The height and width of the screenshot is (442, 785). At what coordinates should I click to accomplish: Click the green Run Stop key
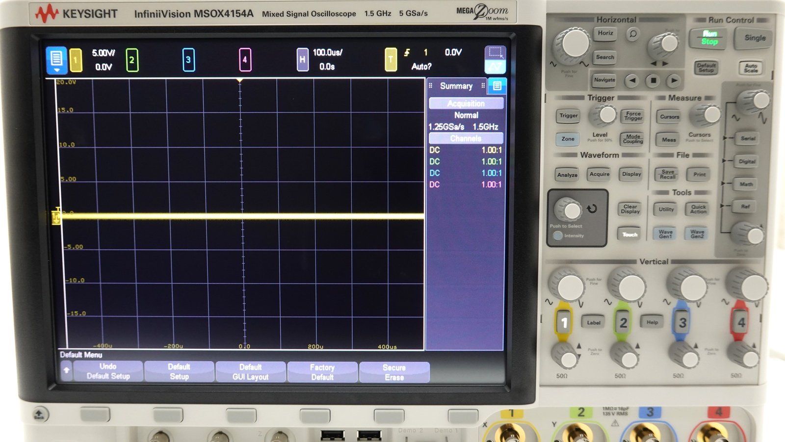point(709,38)
